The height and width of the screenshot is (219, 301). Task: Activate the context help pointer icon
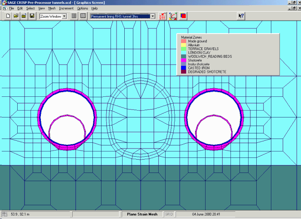pos(241,16)
